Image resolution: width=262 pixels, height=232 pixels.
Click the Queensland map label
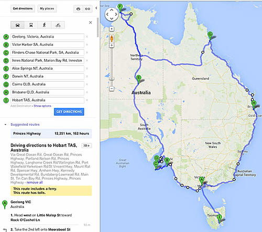201,79
